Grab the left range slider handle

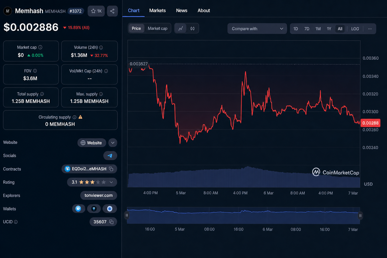coord(127,215)
